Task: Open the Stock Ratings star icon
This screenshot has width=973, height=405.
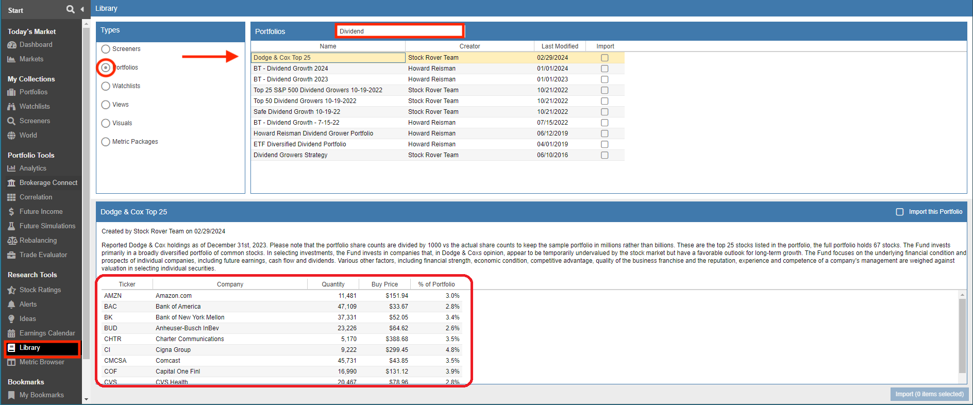Action: pyautogui.click(x=11, y=290)
